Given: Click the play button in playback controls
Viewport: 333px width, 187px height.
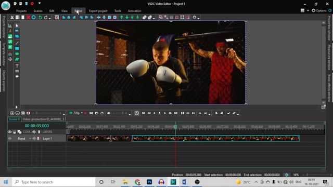Looking at the screenshot, I should [x=165, y=113].
